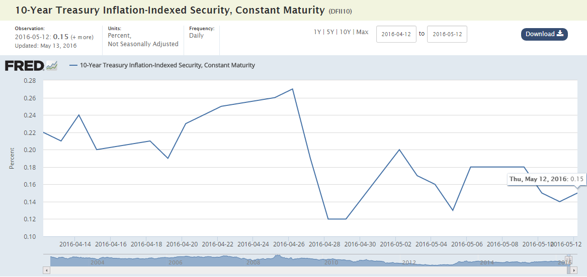587x277 pixels.
Task: Click the Frequency Daily label
Action: [196, 36]
